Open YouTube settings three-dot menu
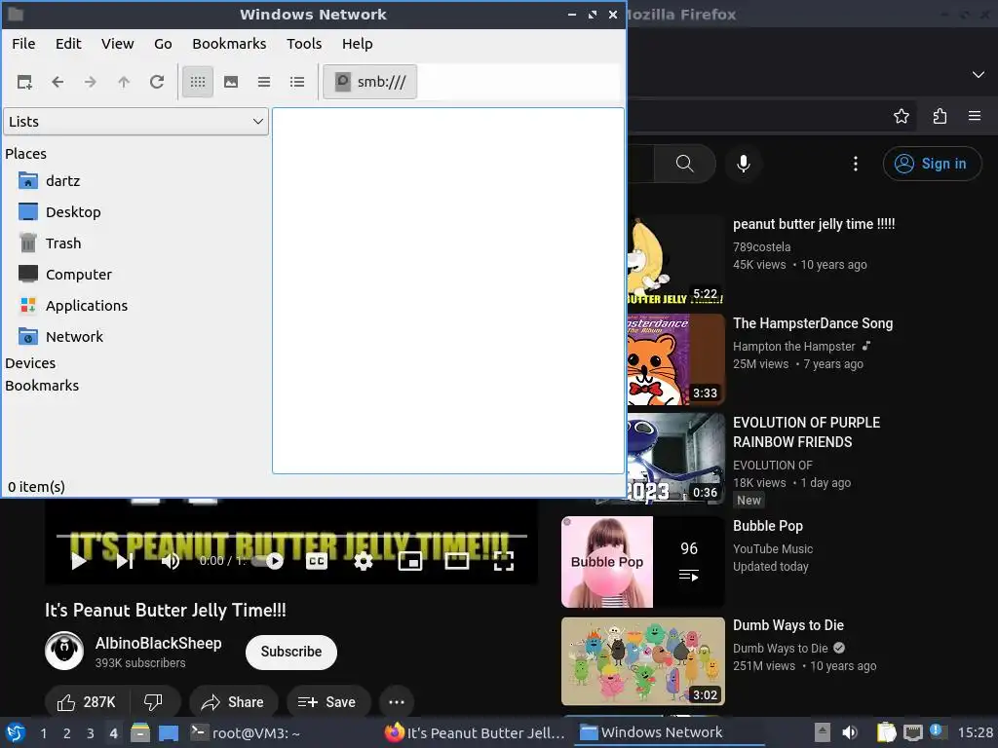The height and width of the screenshot is (748, 998). click(856, 164)
